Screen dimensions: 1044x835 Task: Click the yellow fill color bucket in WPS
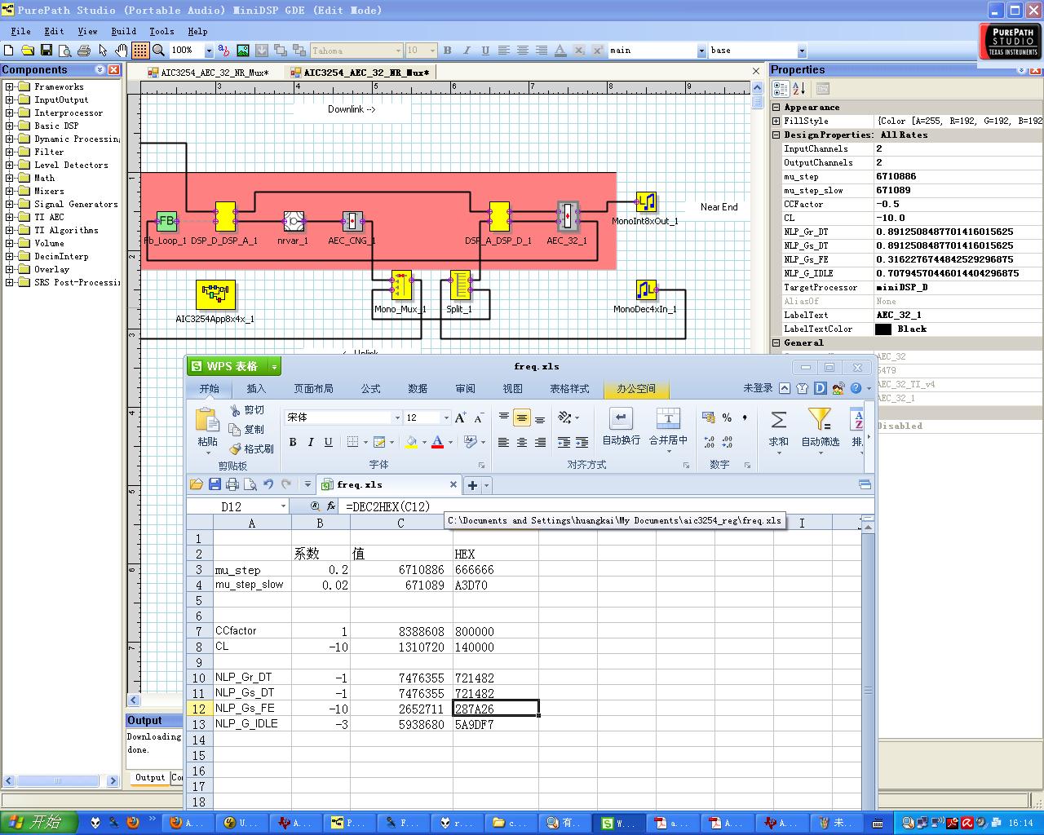coord(411,442)
